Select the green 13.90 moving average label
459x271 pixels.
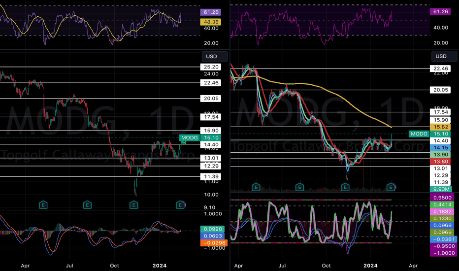pos(440,155)
